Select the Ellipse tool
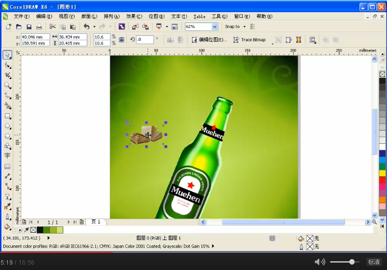Screen dimensions: 387x270 pos(7,126)
